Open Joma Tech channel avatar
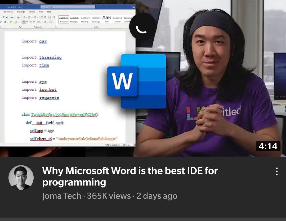Viewport: 286px width, 221px height. click(21, 178)
